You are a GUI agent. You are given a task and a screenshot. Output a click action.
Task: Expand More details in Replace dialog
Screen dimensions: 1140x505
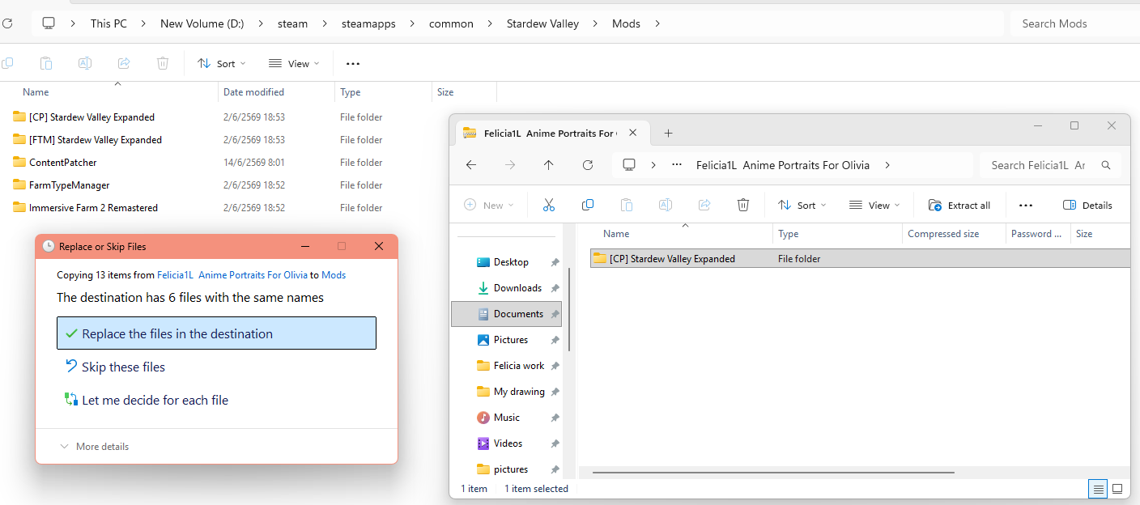click(x=94, y=447)
